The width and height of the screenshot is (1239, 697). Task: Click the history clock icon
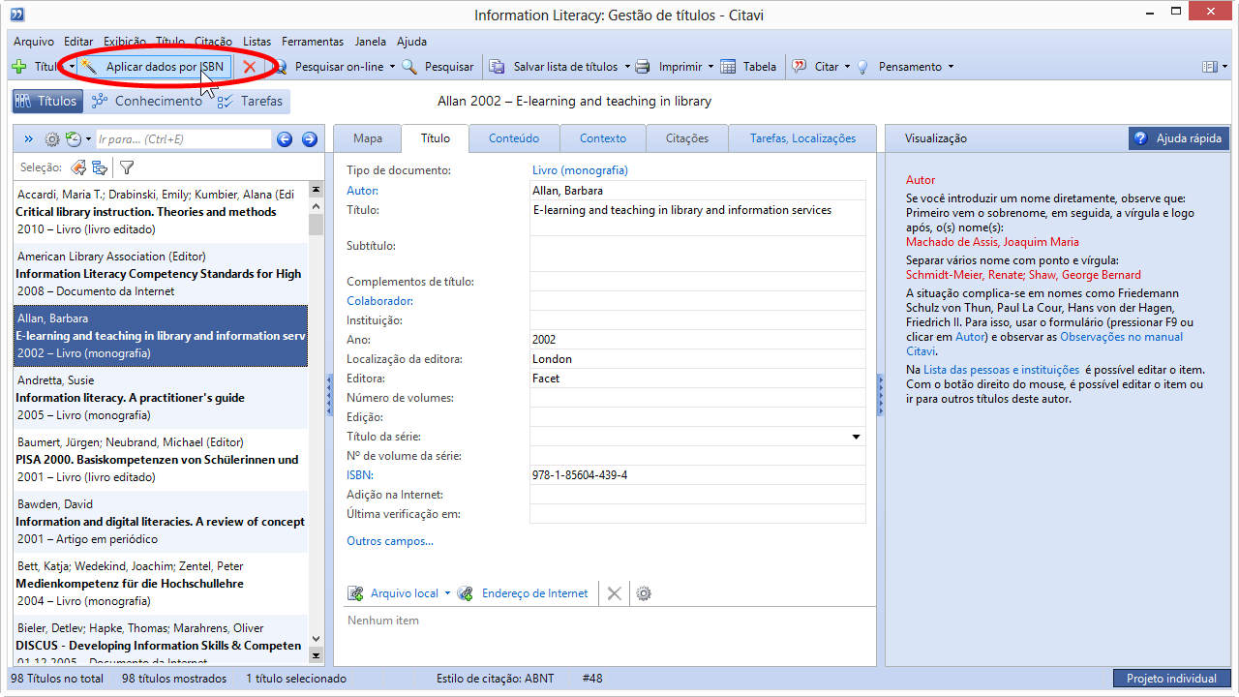pos(74,139)
